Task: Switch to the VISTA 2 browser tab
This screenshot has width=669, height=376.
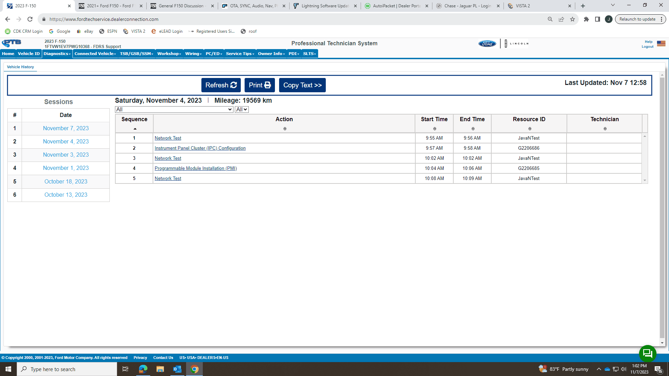Action: point(539,6)
